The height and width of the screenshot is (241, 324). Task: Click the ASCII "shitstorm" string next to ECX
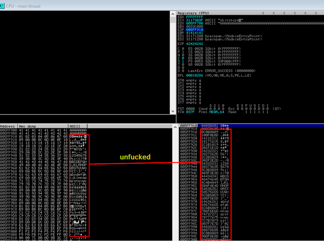coord(224,20)
